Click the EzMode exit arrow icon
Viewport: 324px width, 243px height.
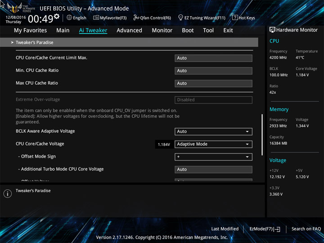(x=278, y=229)
